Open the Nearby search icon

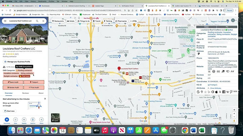24,120
